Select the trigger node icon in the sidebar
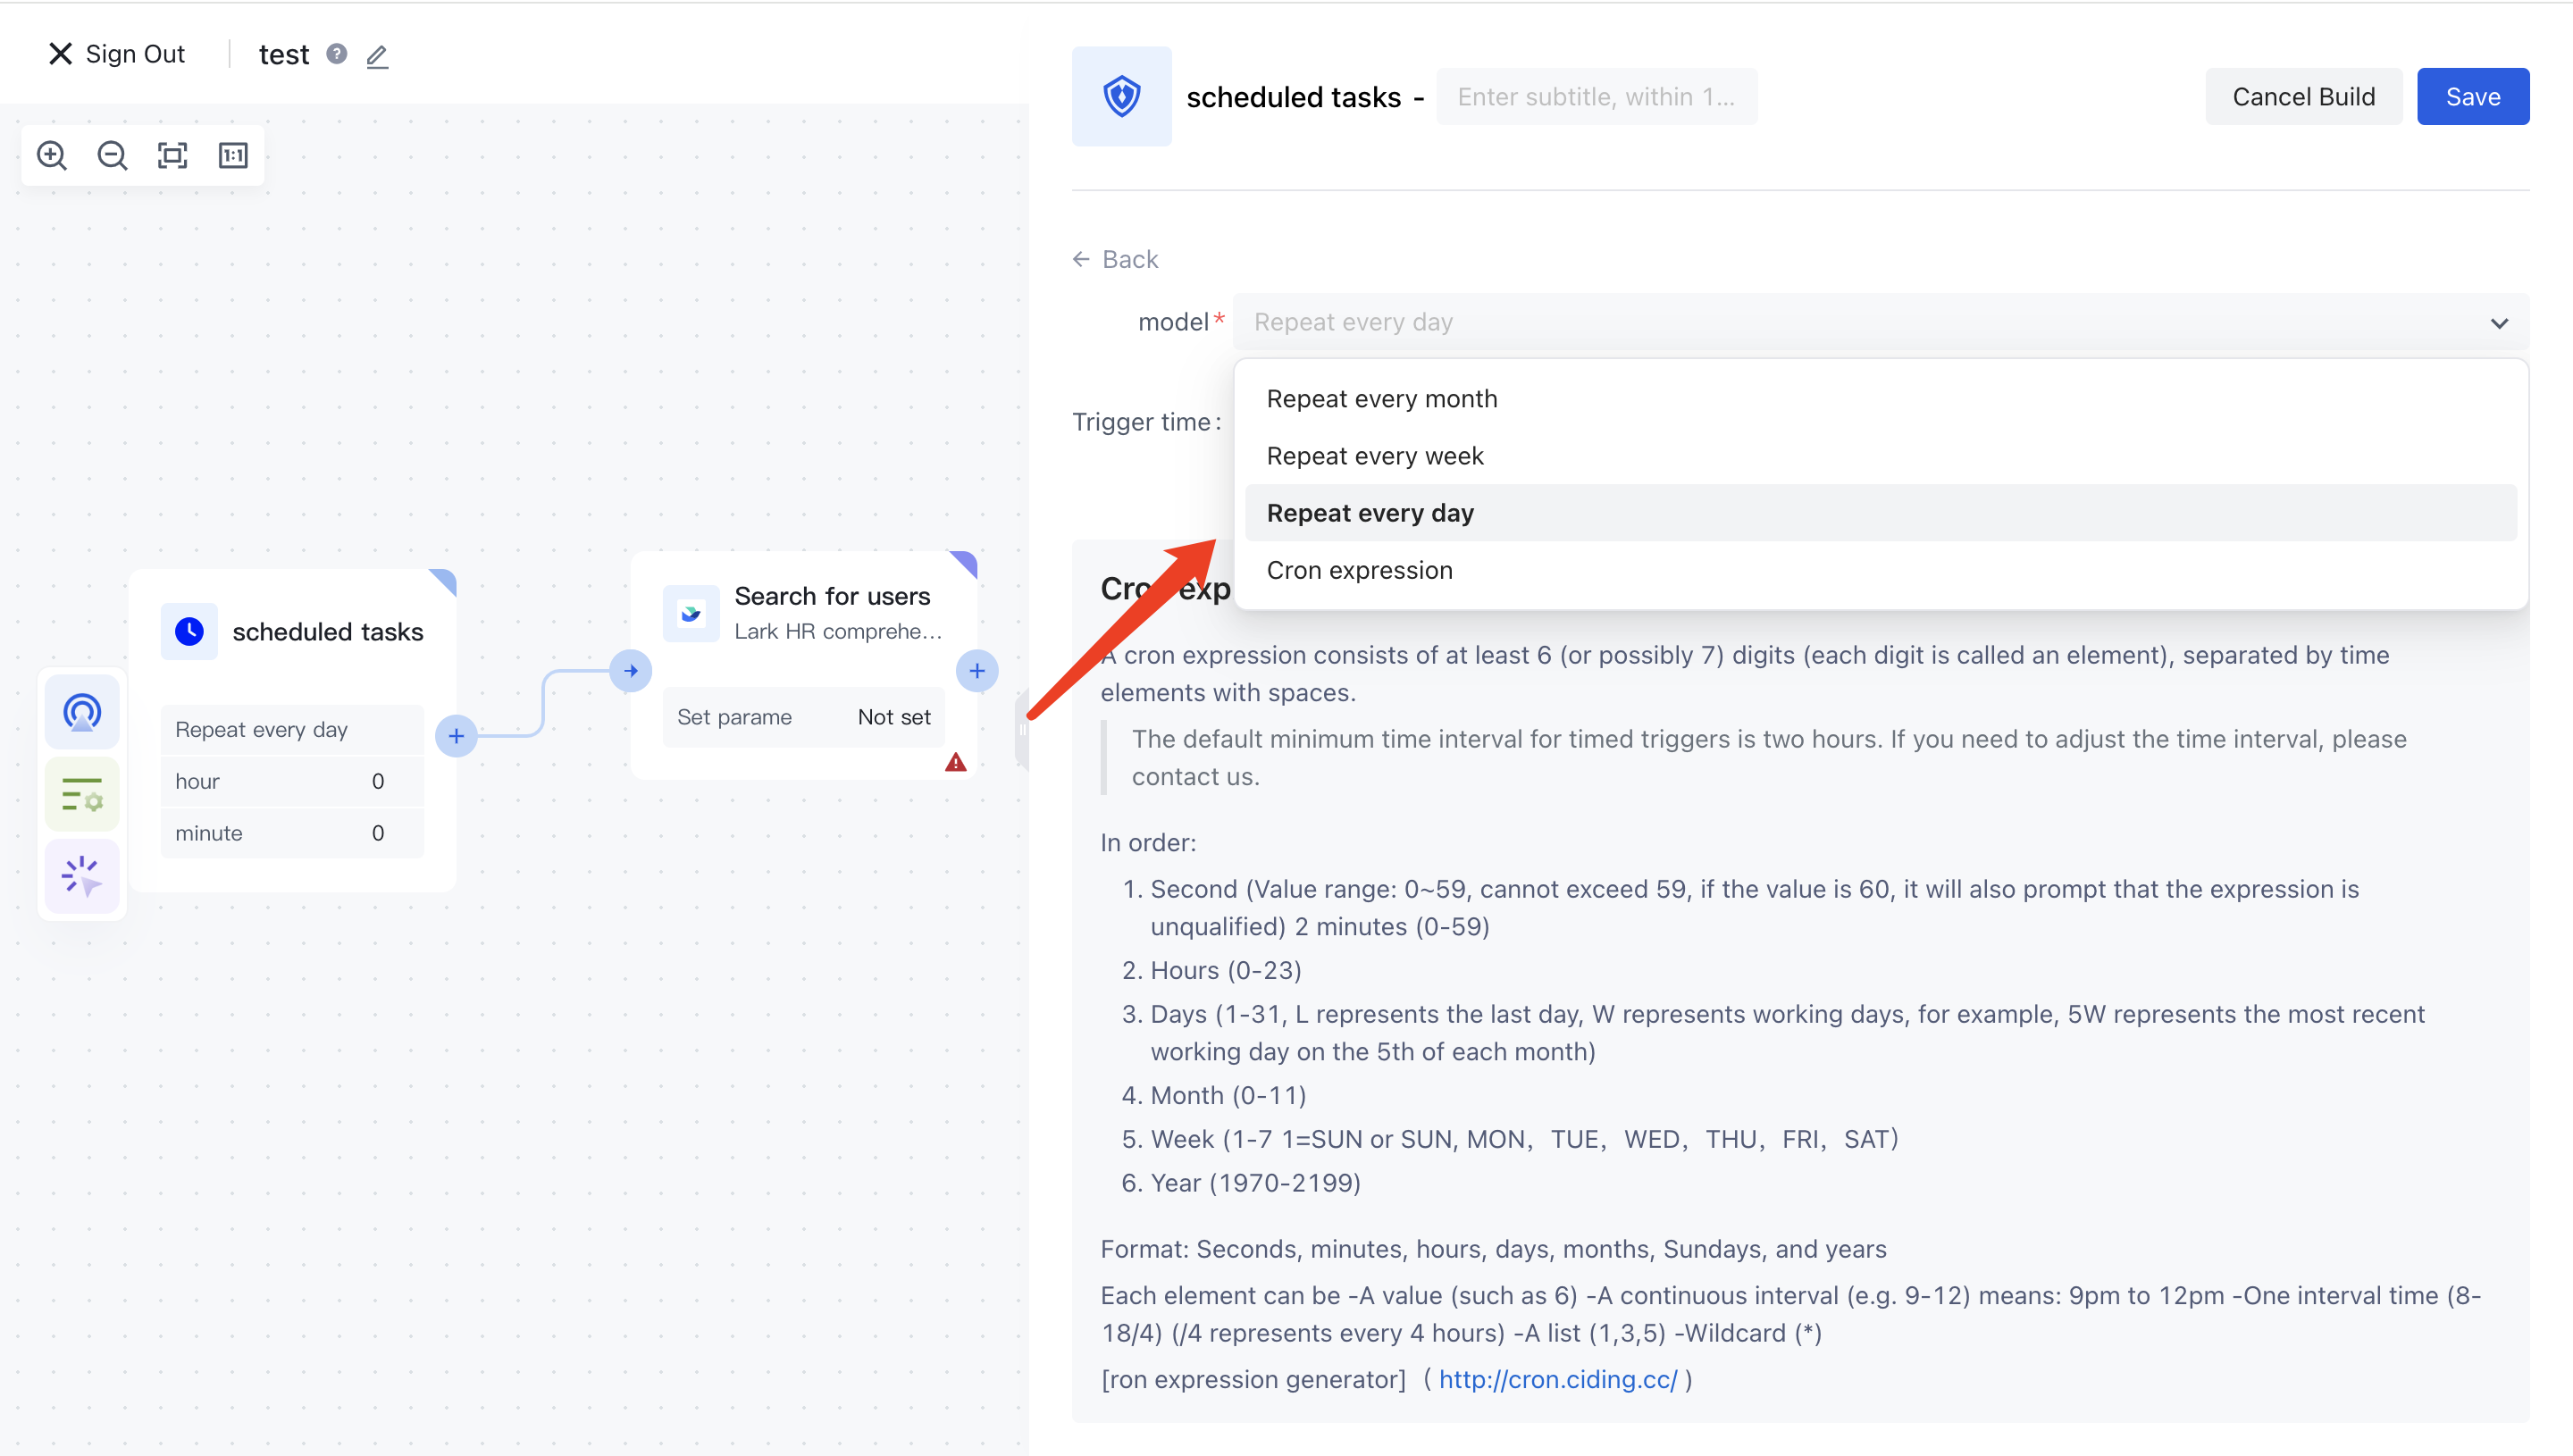 coord(82,712)
